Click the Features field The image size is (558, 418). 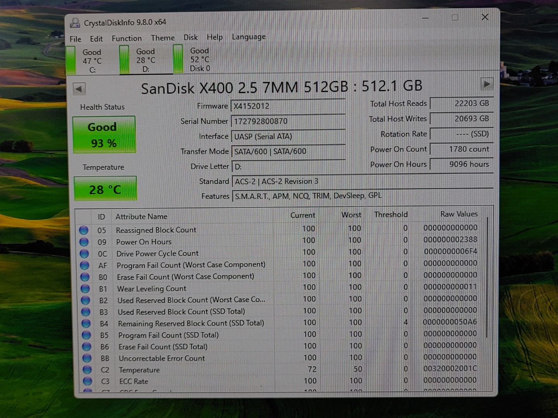click(x=363, y=196)
